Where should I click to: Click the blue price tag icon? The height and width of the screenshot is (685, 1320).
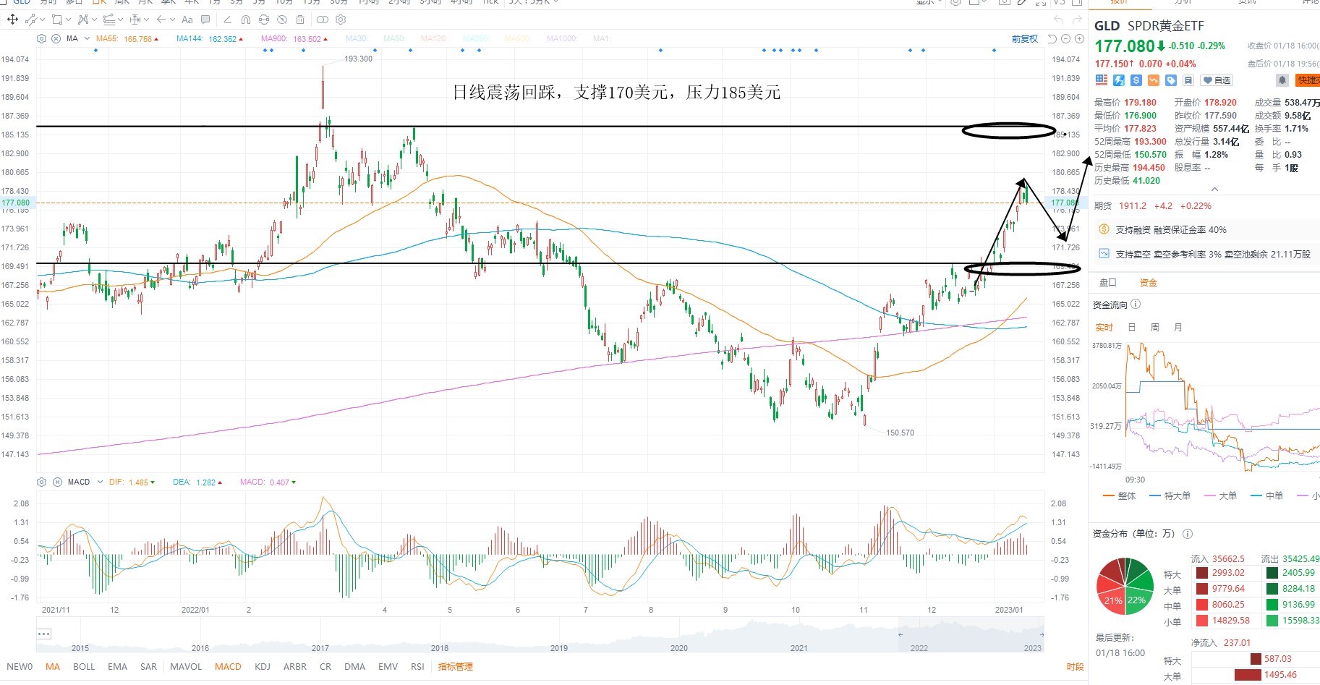tap(1171, 80)
